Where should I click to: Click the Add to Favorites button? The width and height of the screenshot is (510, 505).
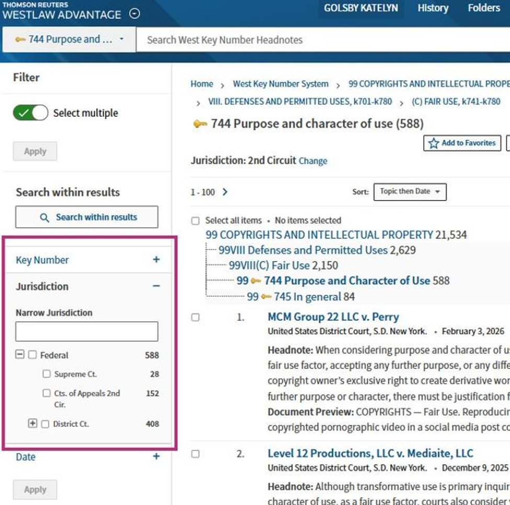point(462,143)
